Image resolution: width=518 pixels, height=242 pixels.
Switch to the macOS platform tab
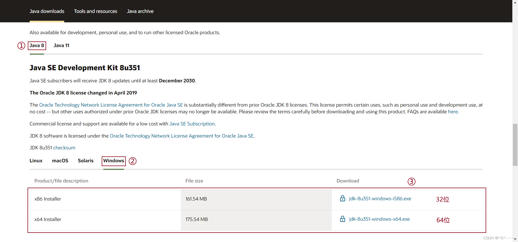tap(60, 161)
